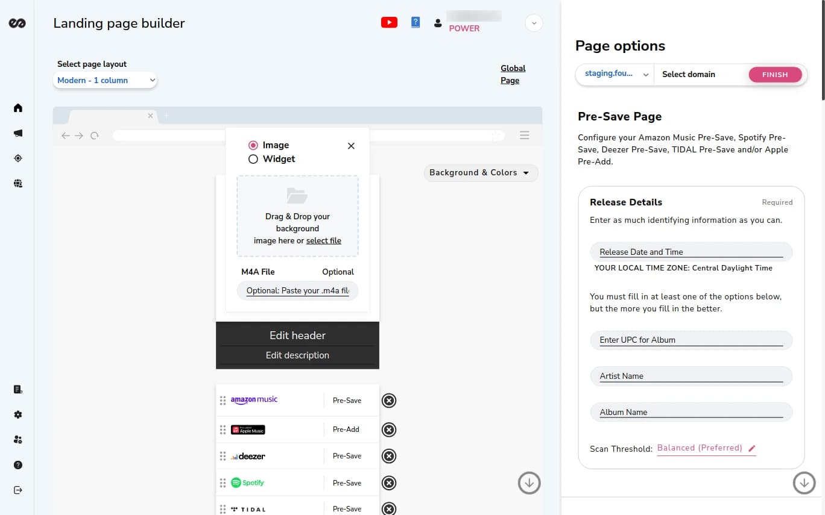825x515 pixels.
Task: Click Edit header
Action: click(x=297, y=336)
